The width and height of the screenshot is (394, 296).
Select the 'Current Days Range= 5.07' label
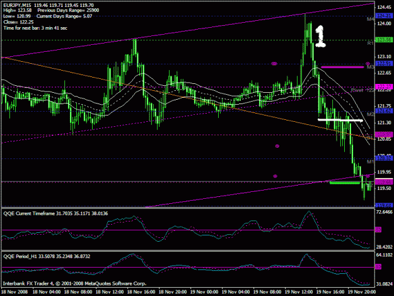(64, 16)
